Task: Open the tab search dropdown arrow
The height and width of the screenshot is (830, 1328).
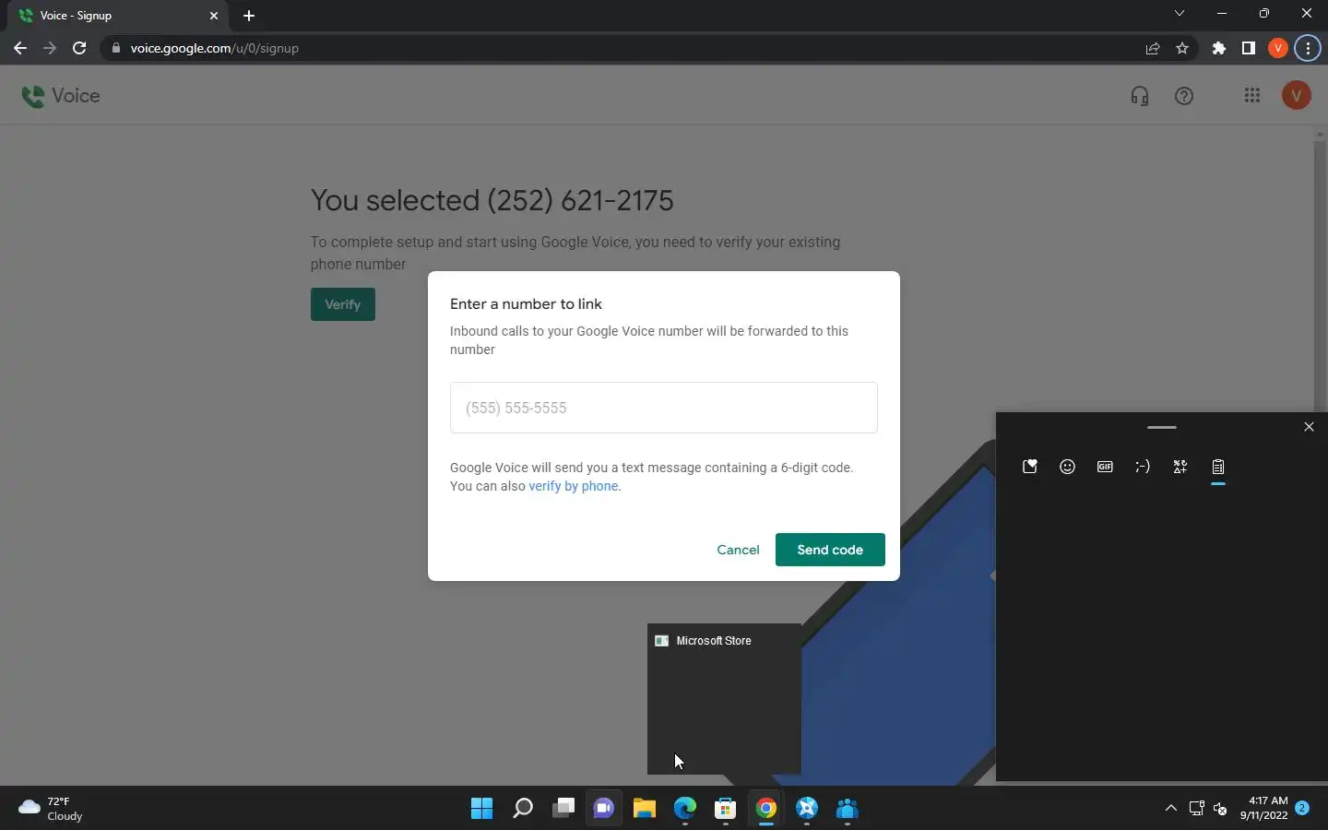Action: pos(1179,14)
